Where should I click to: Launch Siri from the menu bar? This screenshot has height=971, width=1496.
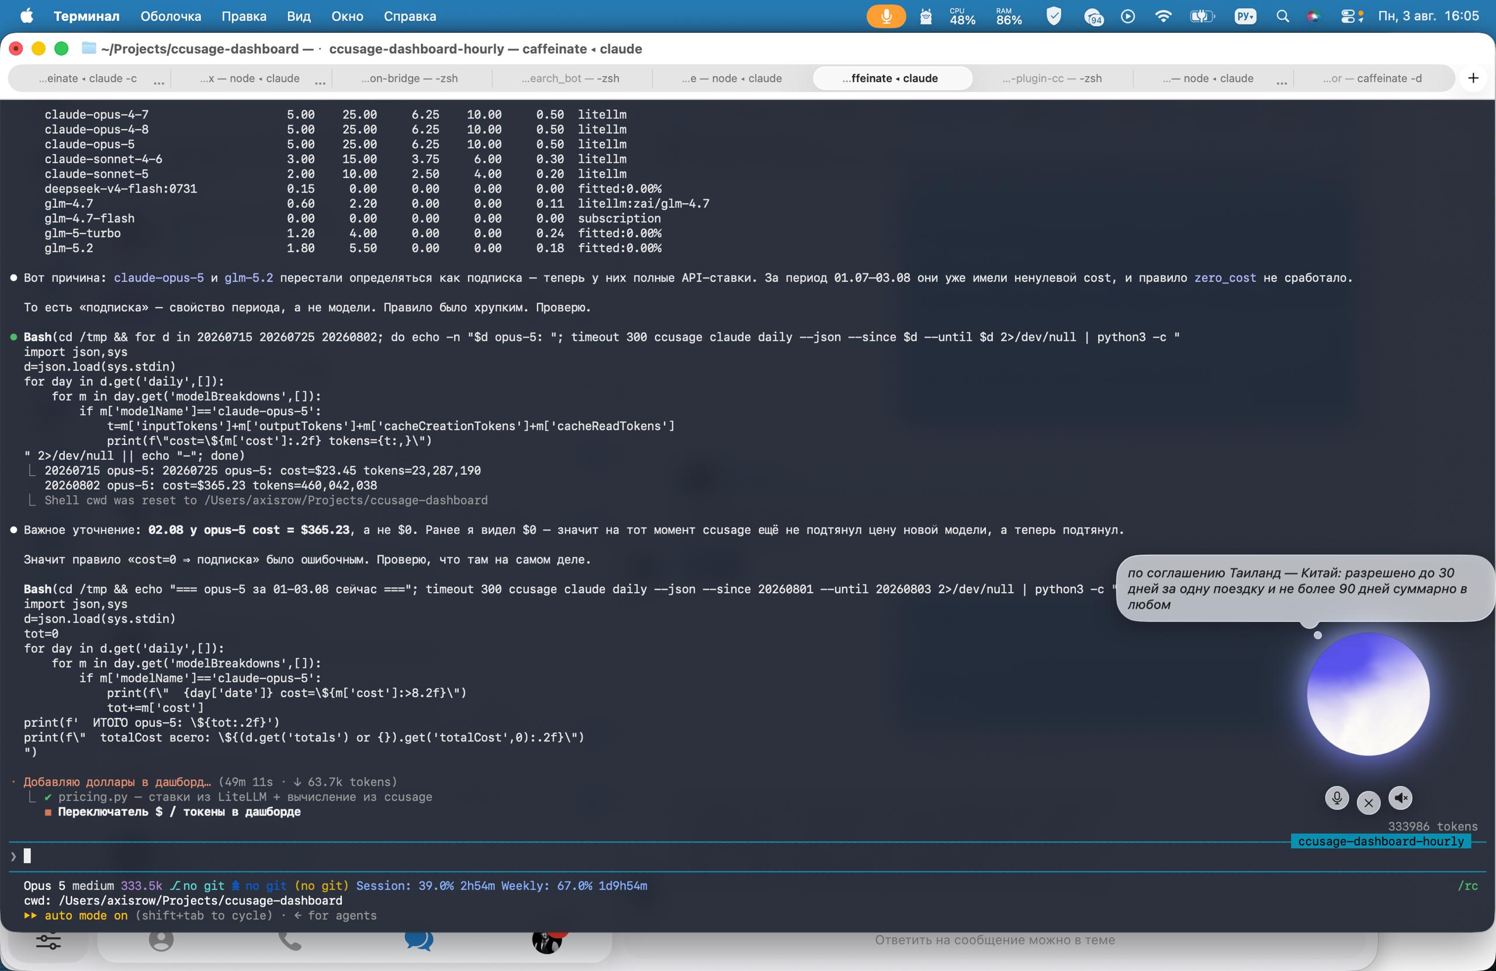click(1313, 16)
